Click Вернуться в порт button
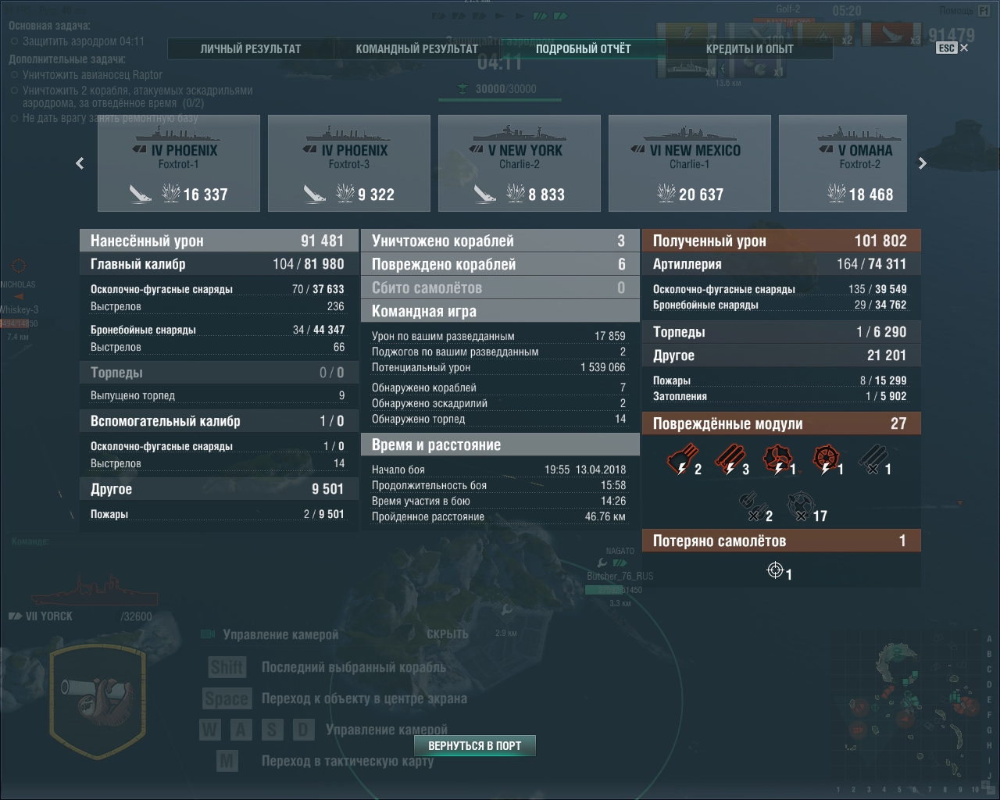Image resolution: width=1000 pixels, height=800 pixels. 475,745
